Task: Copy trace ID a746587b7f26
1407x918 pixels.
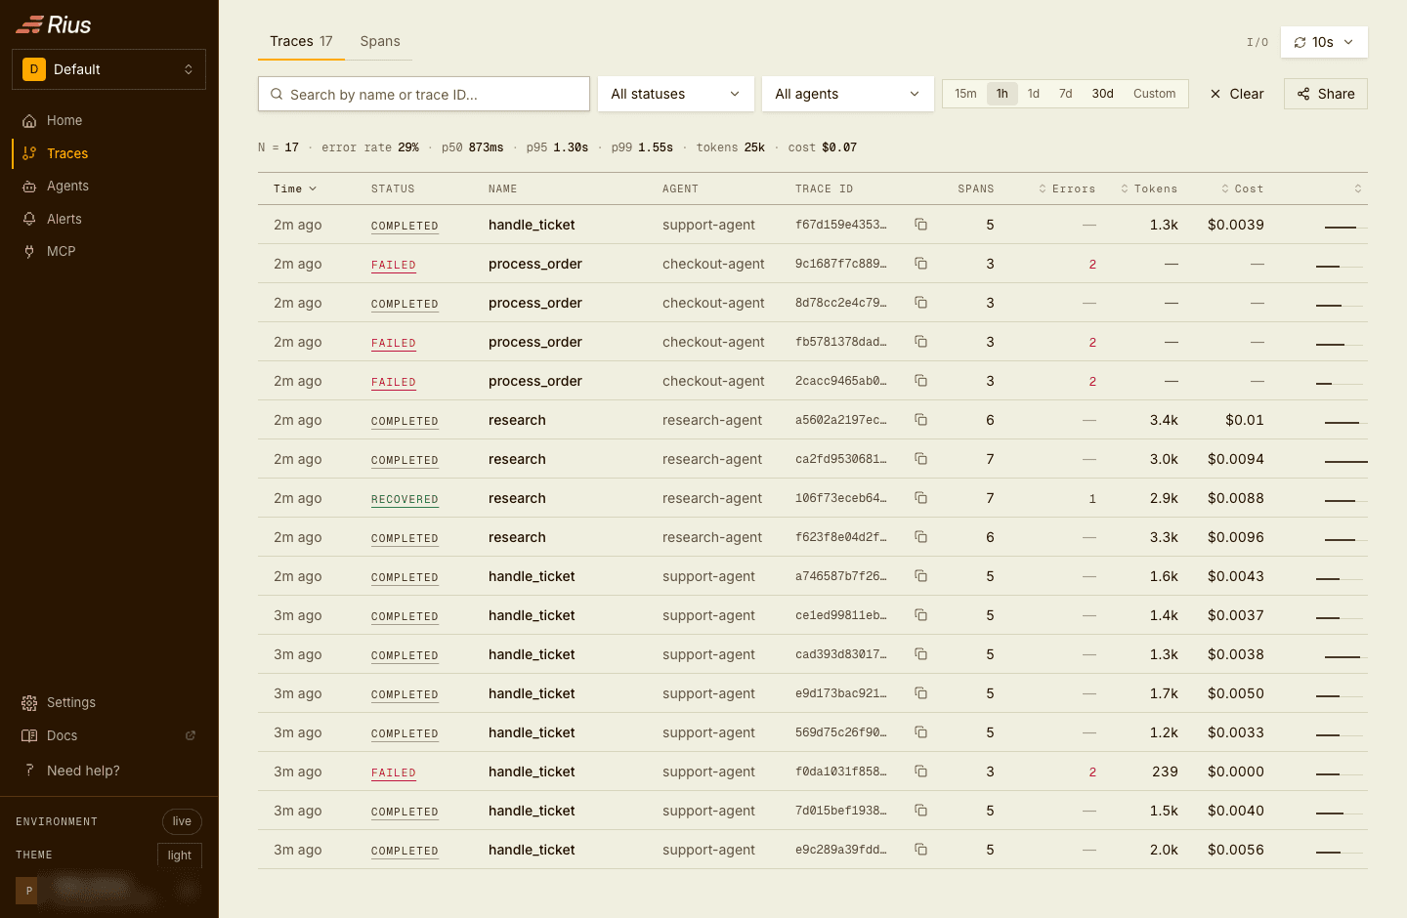Action: click(920, 576)
